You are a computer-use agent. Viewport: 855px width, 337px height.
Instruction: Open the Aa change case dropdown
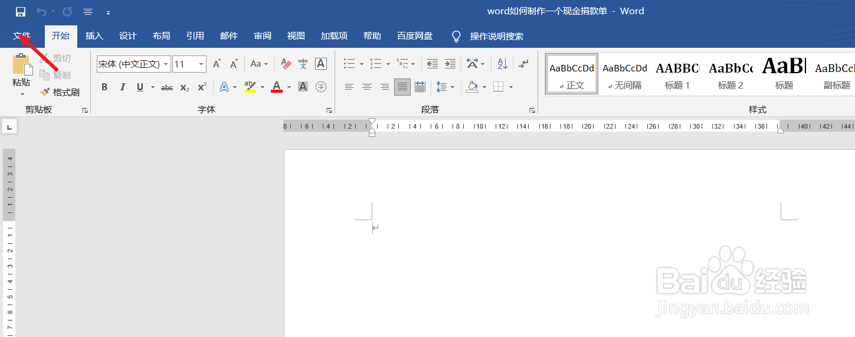259,64
